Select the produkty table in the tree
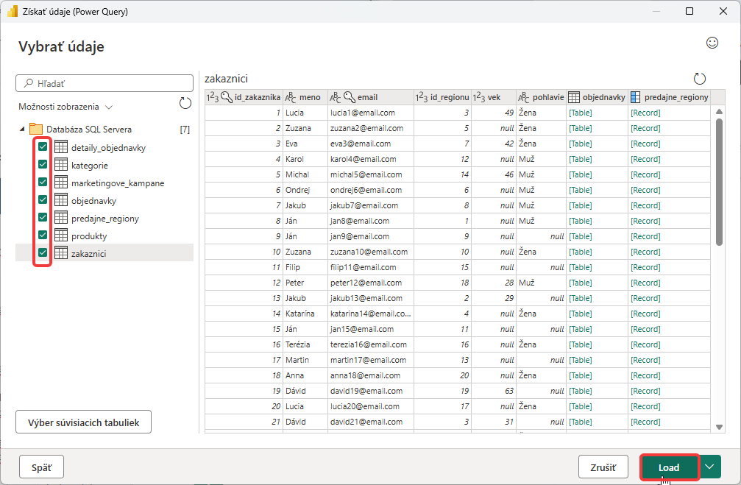 [89, 236]
